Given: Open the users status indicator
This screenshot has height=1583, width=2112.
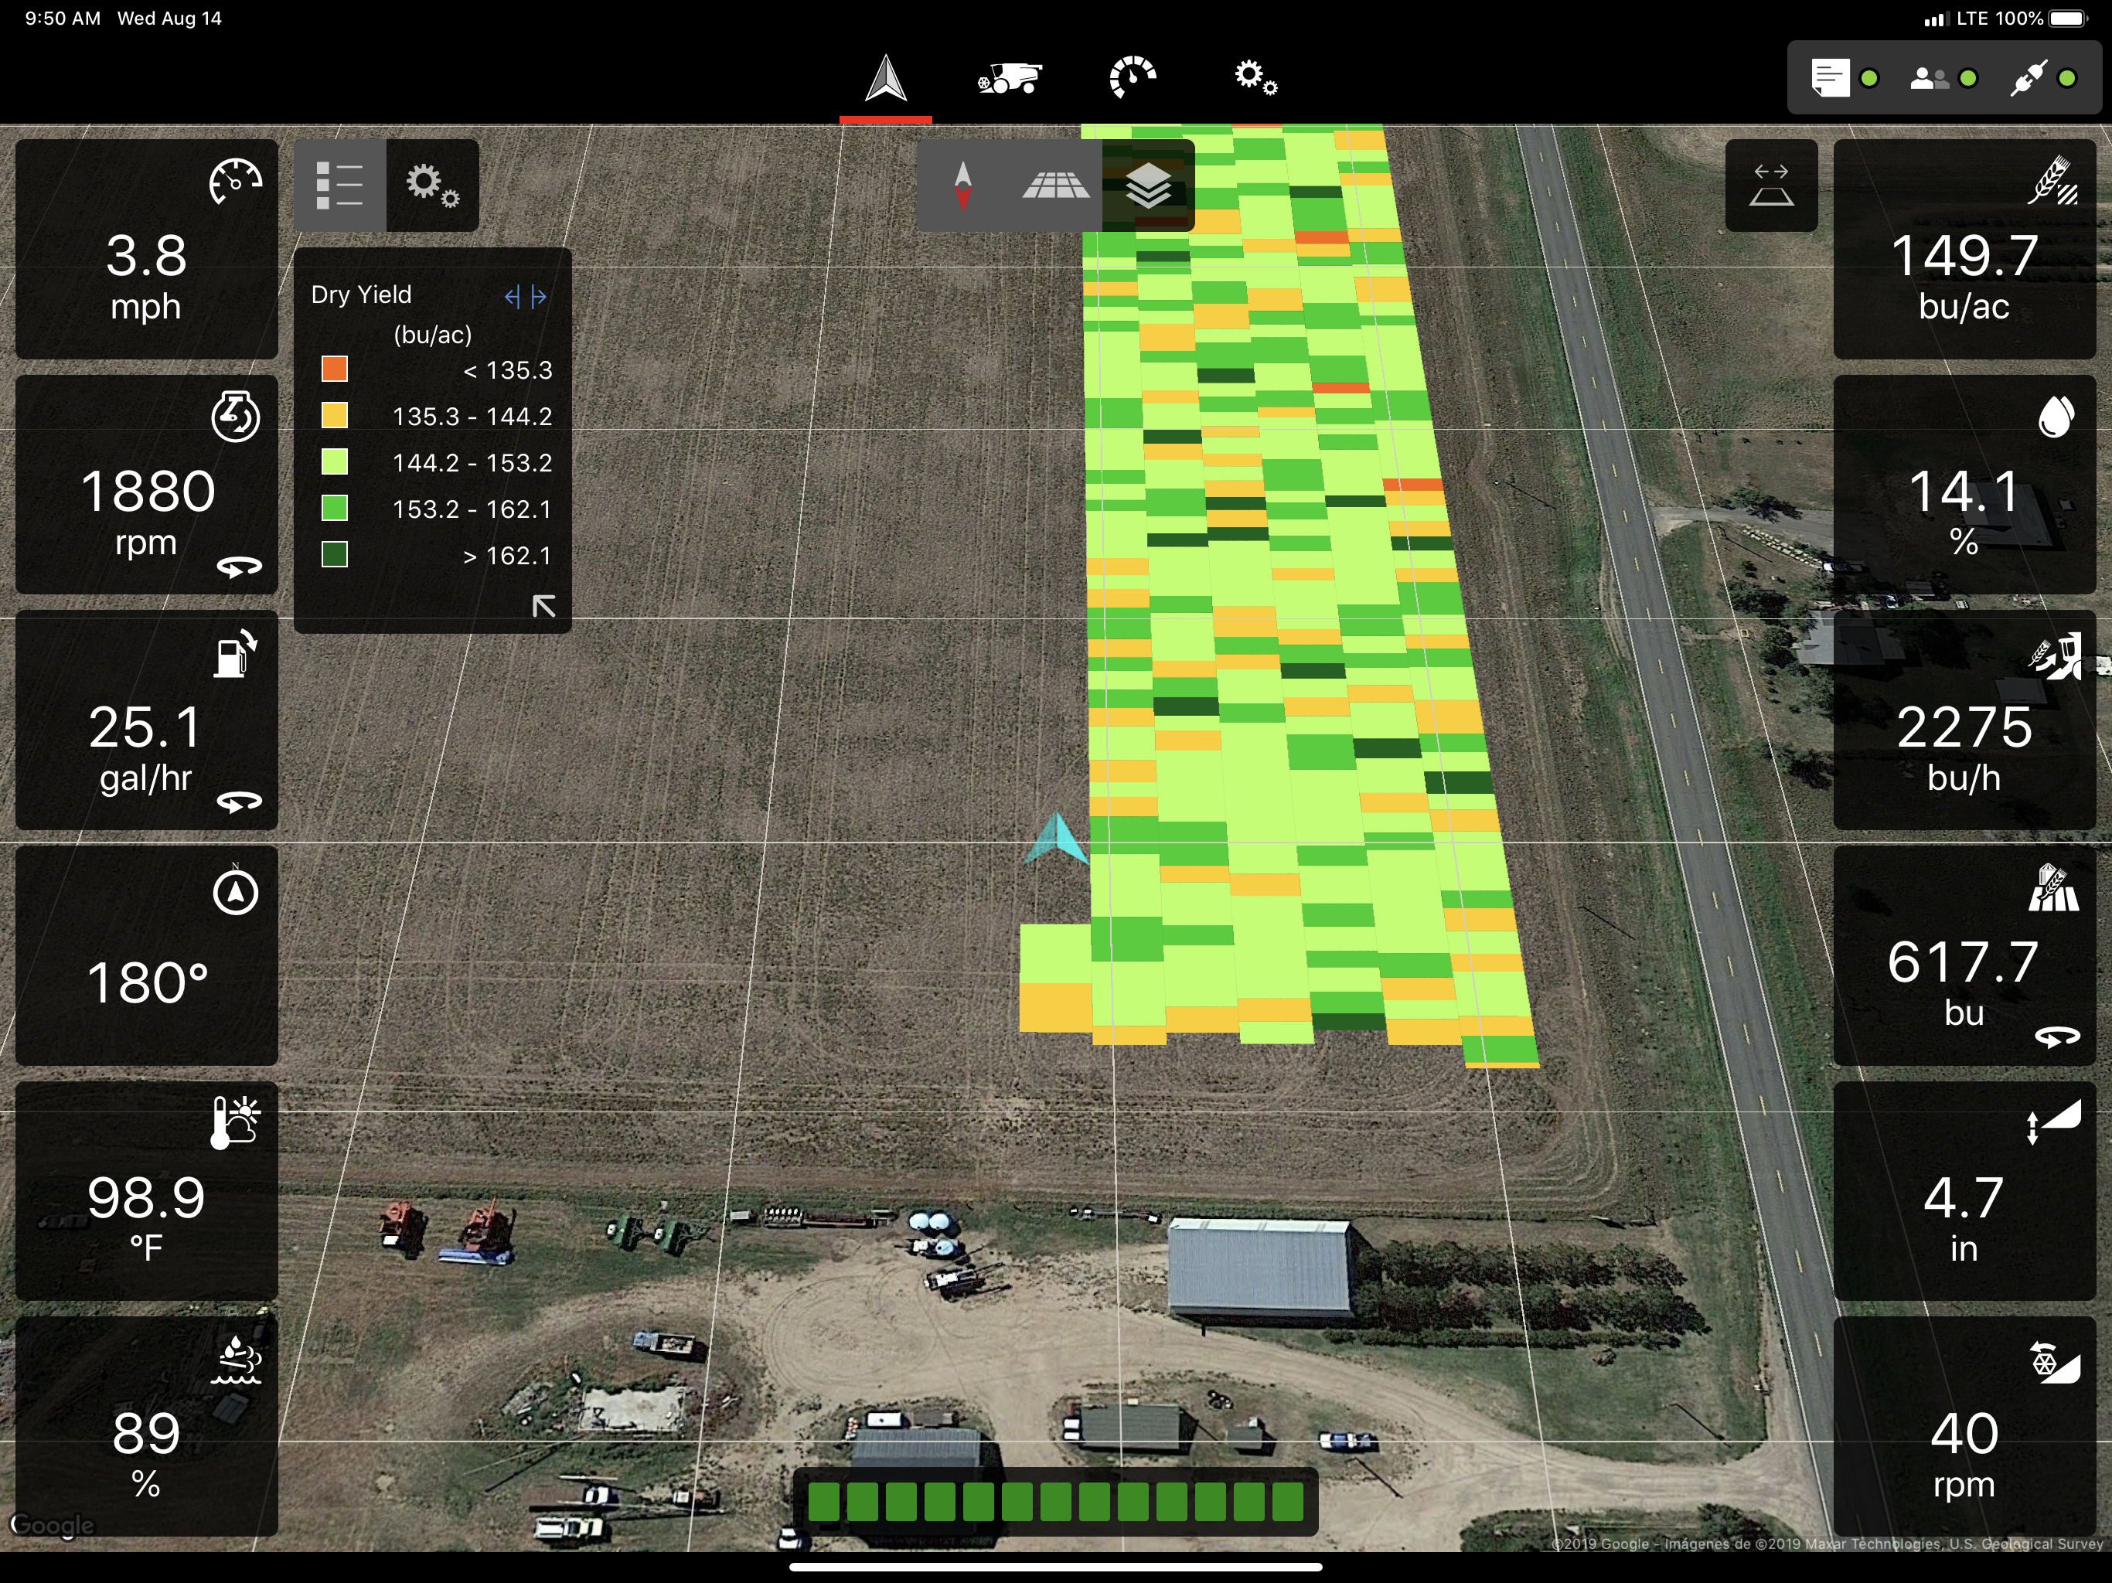Looking at the screenshot, I should coord(1943,78).
